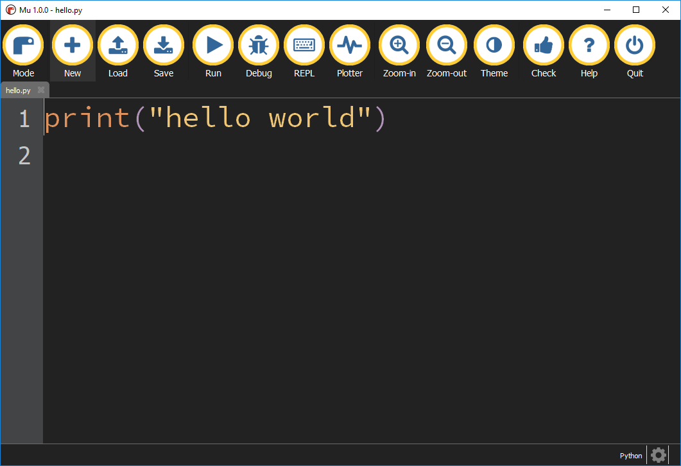This screenshot has height=466, width=681.
Task: Close the hello.py tab
Action: coord(41,90)
